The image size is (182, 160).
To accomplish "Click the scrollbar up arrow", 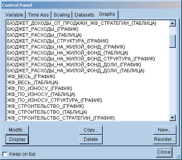I will click(x=173, y=23).
